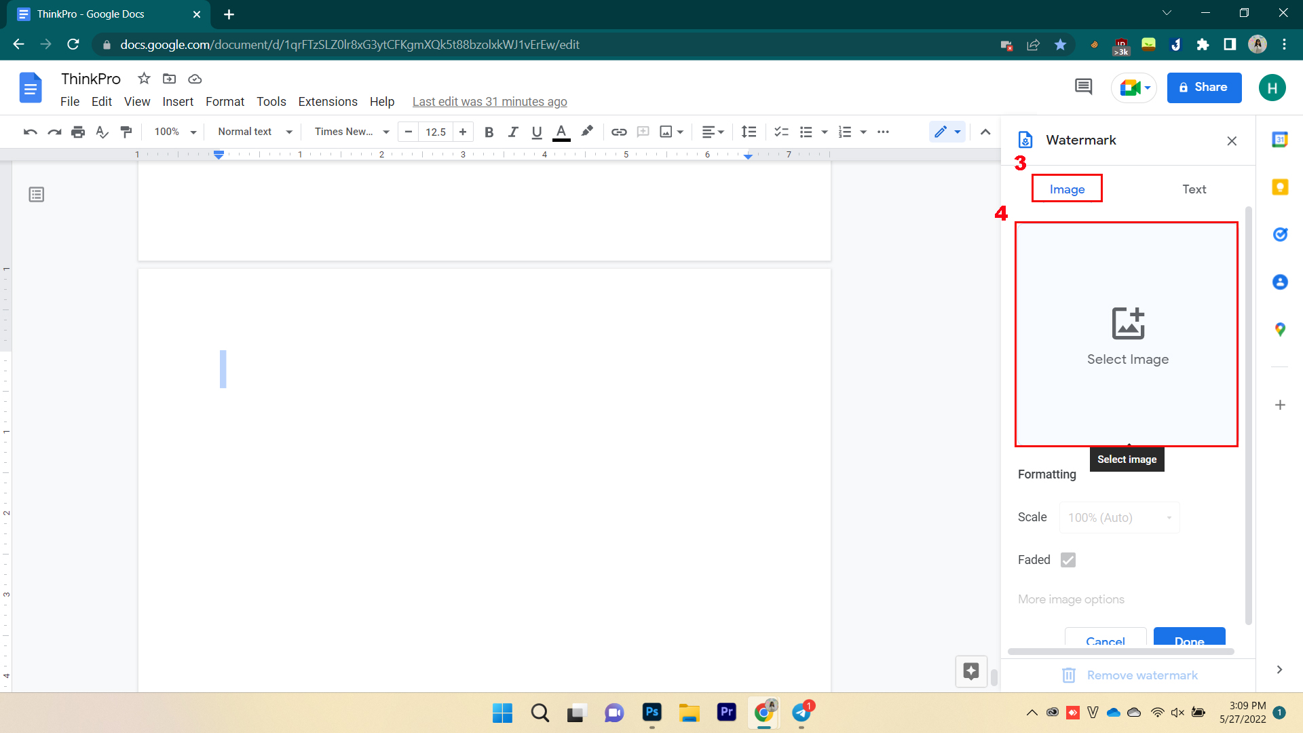Click the link insertion icon
The image size is (1303, 733).
pyautogui.click(x=618, y=132)
